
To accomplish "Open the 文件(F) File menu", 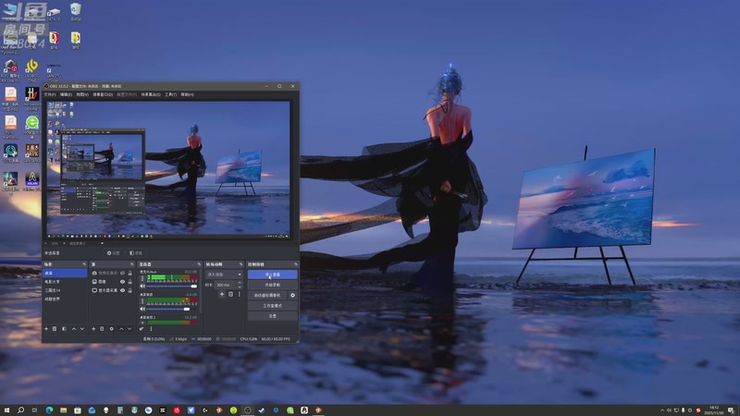I will tap(50, 94).
